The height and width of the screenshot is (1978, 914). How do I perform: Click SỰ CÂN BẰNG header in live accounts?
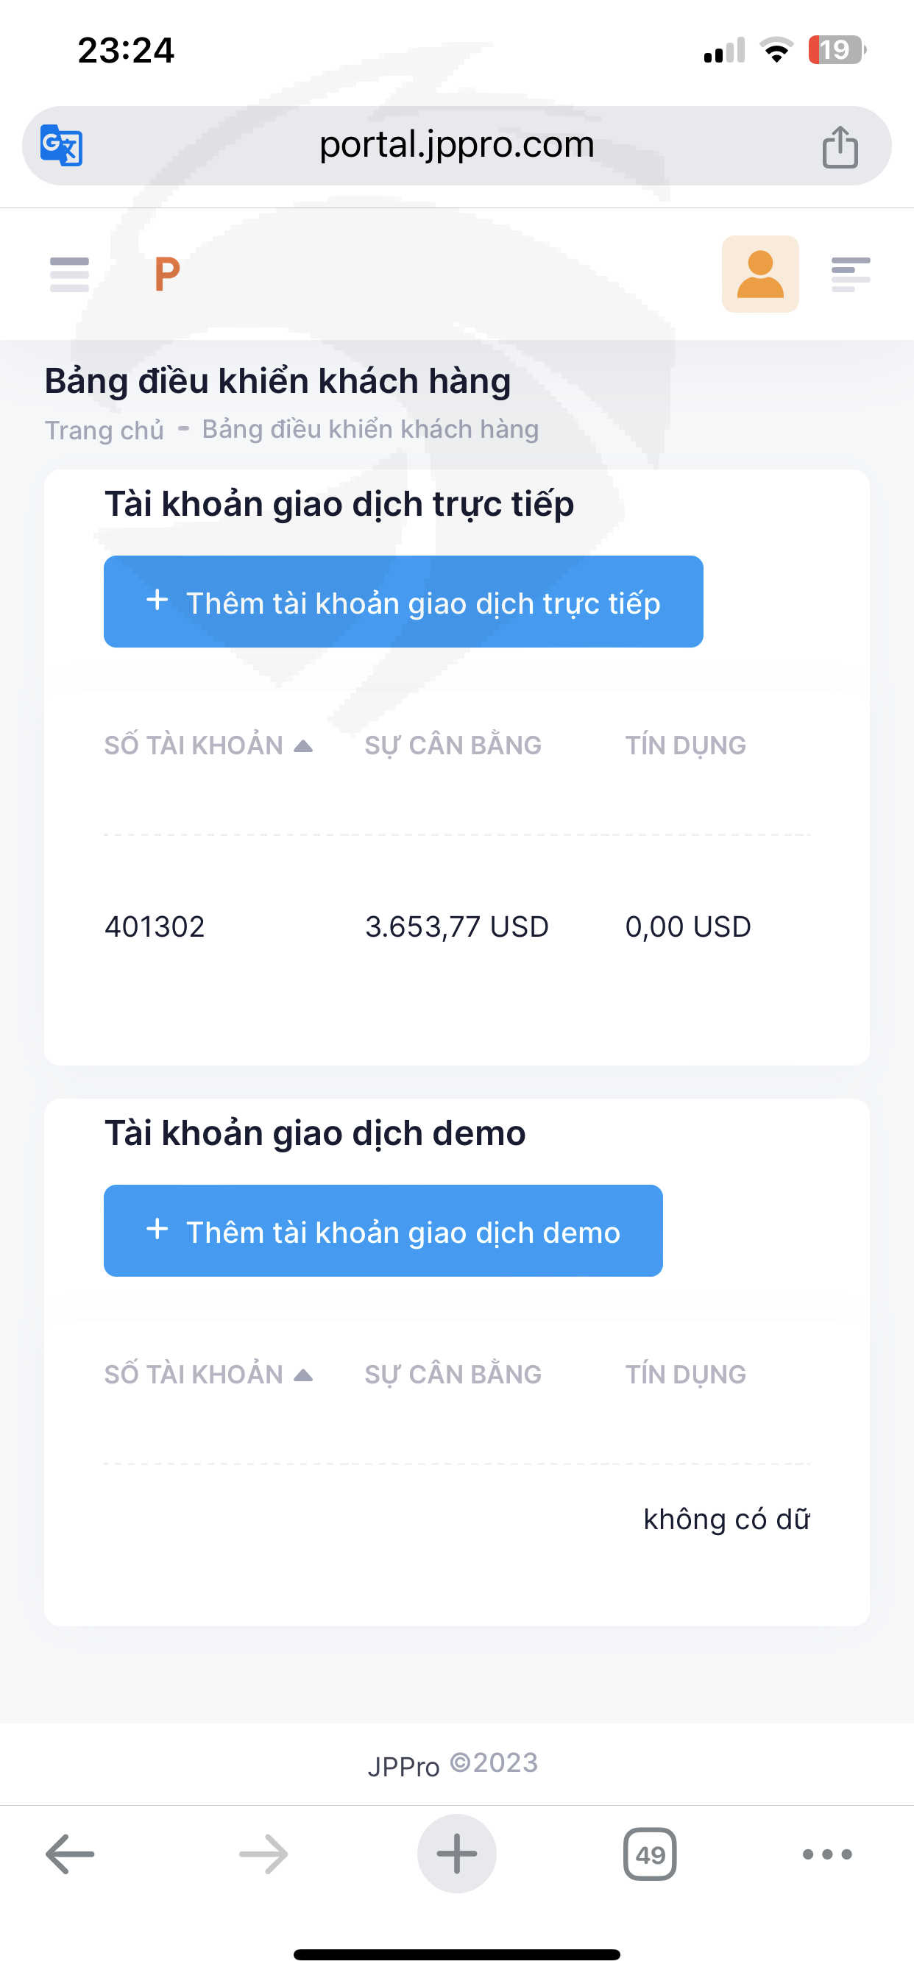pos(453,745)
